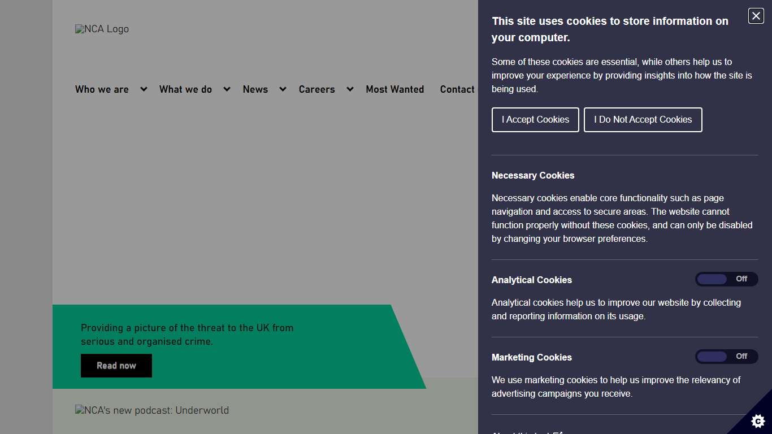Click the Contact navigation item
This screenshot has width=772, height=434.
coord(457,89)
